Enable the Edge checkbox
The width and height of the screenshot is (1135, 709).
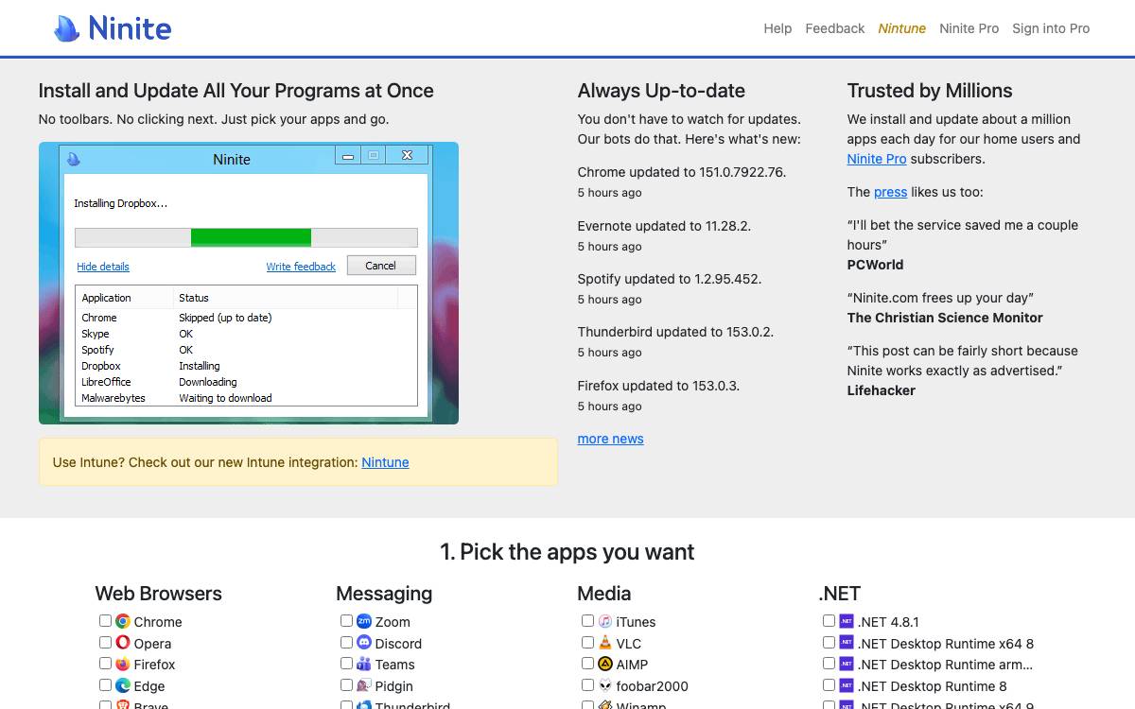[105, 685]
